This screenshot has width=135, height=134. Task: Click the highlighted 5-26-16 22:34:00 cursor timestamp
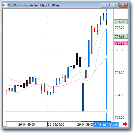(x=106, y=125)
